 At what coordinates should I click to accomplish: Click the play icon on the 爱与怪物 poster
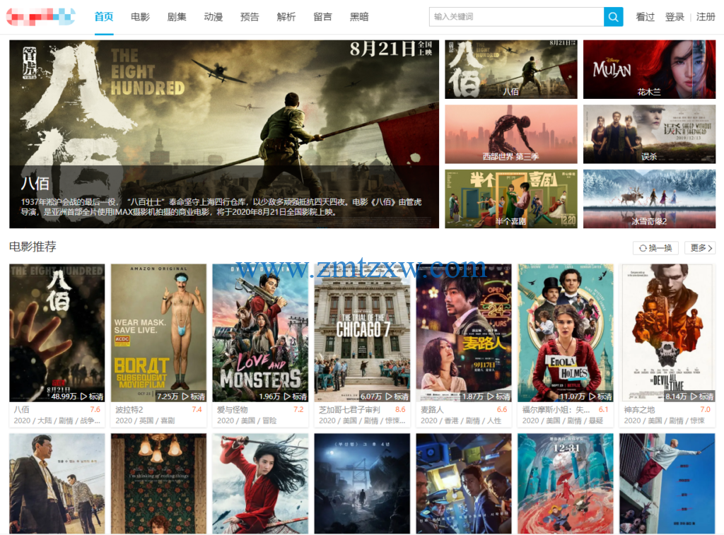287,396
